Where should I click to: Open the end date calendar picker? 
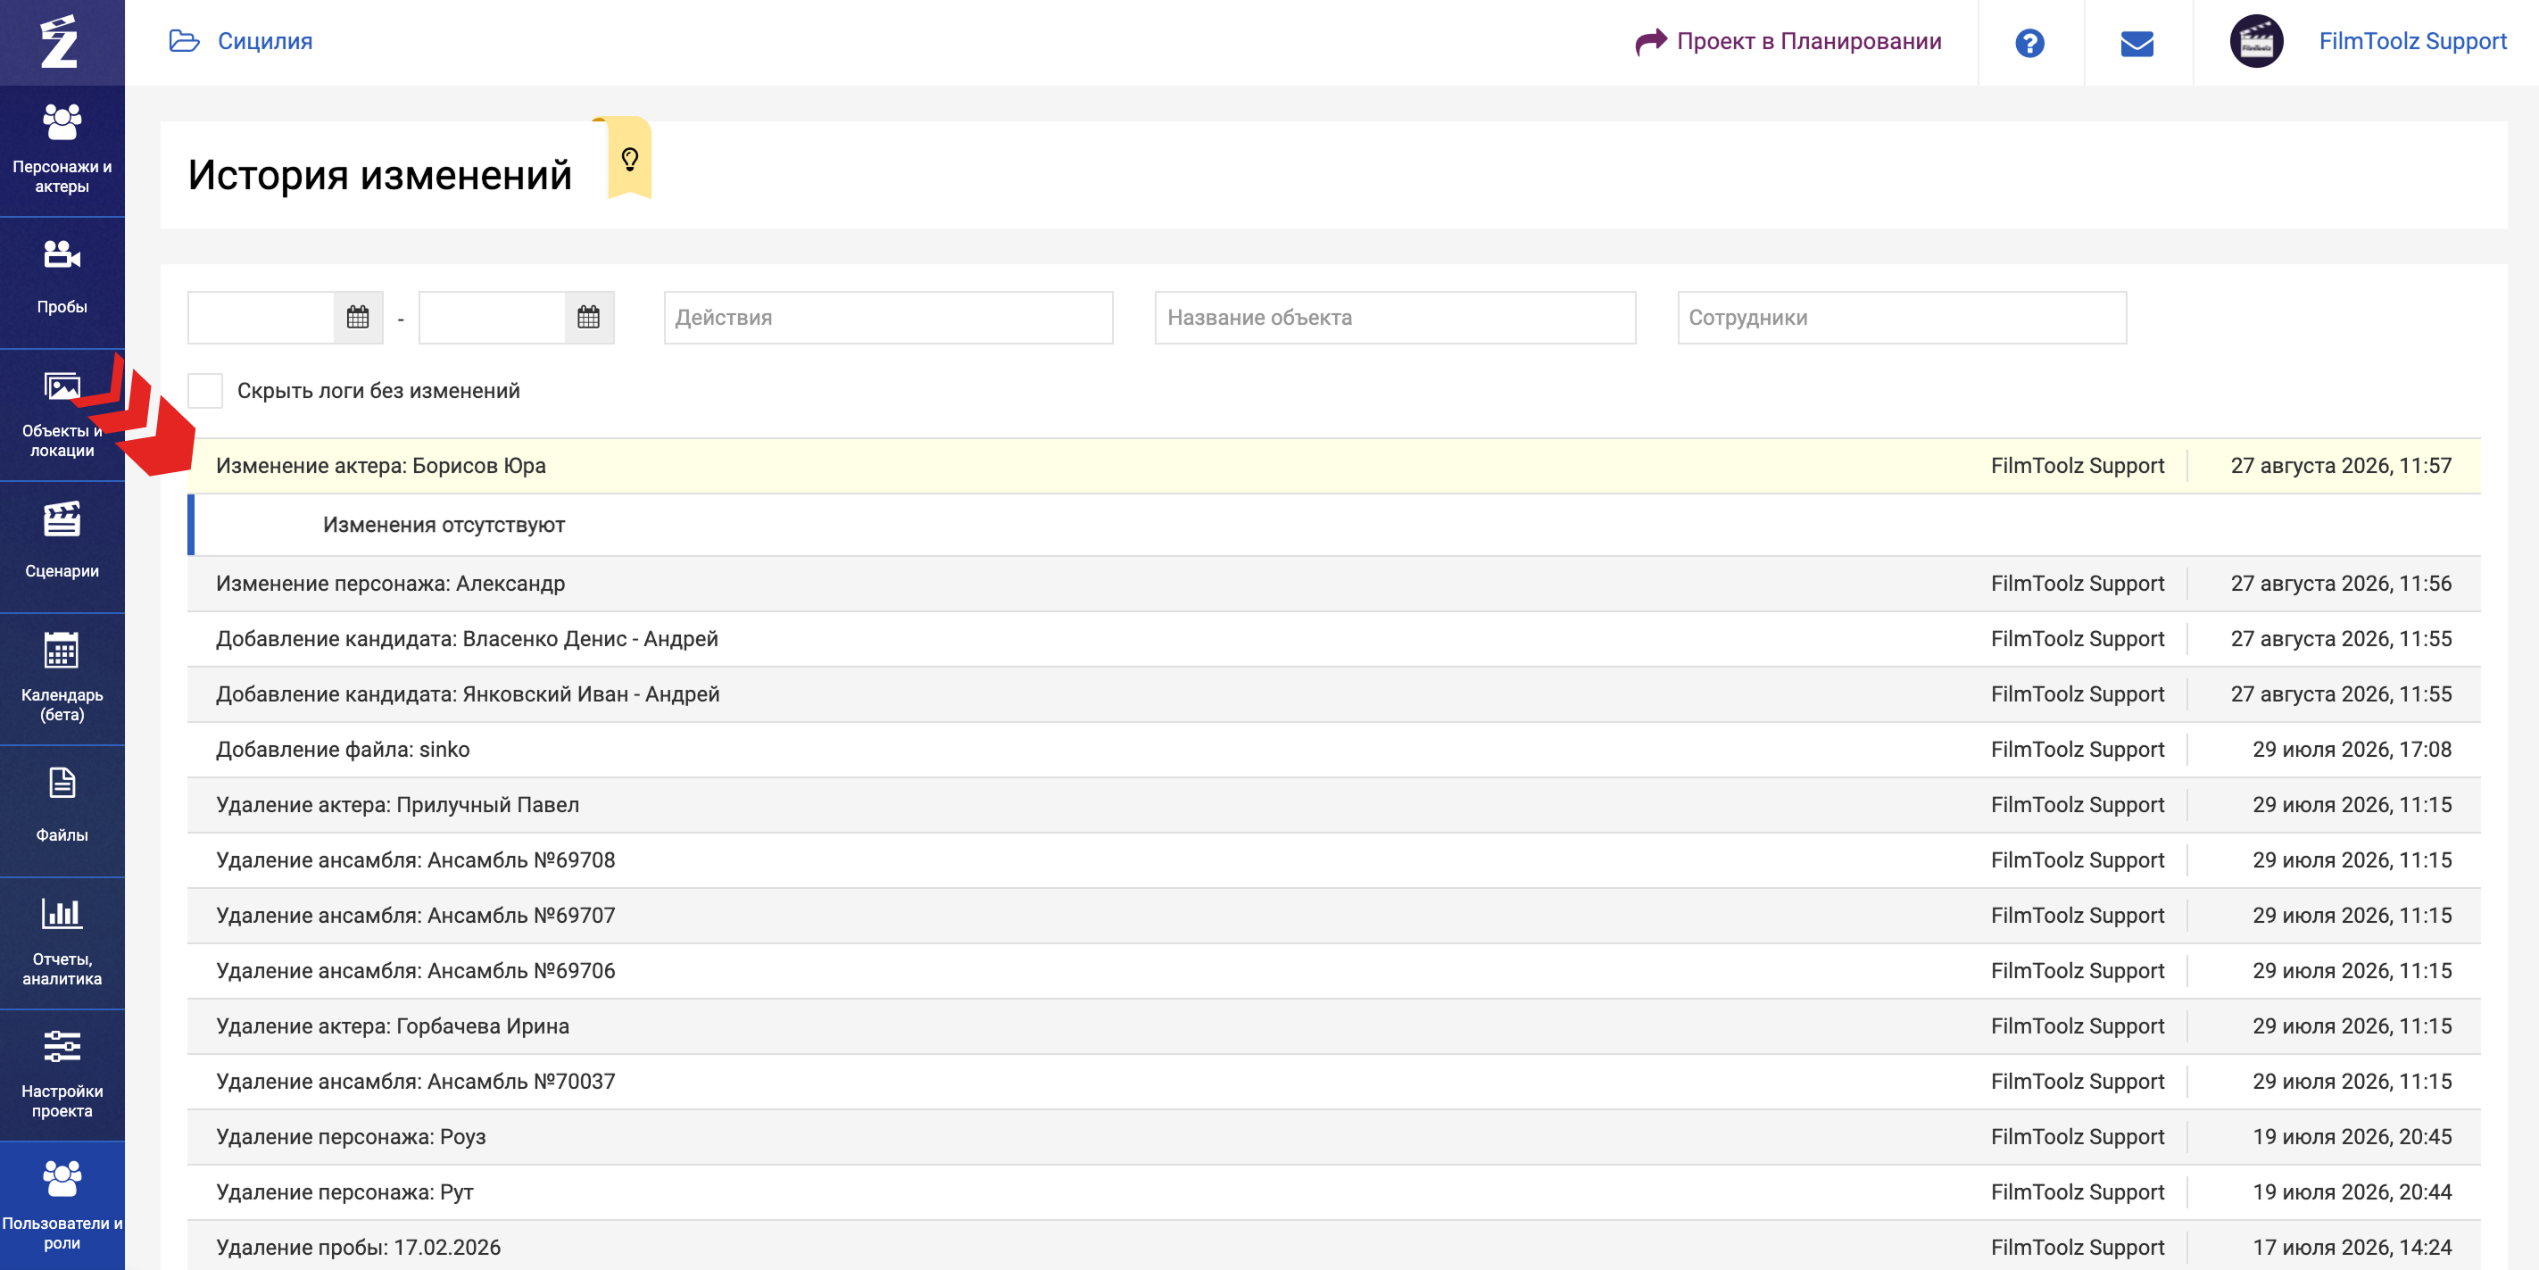[588, 318]
